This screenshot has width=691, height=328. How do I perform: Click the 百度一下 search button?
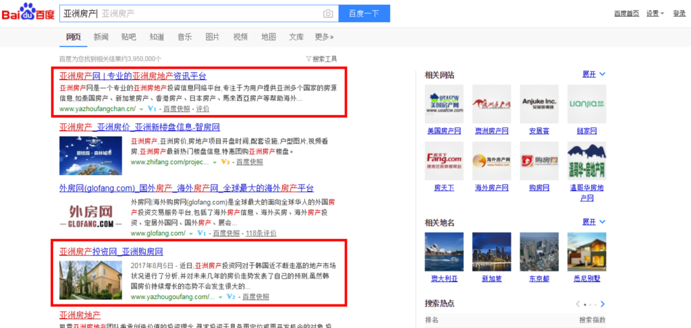click(364, 13)
